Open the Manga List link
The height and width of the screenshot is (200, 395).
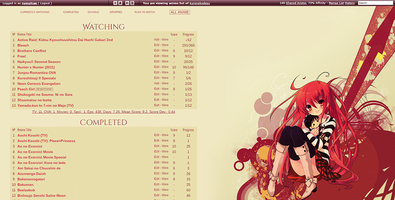click(336, 3)
